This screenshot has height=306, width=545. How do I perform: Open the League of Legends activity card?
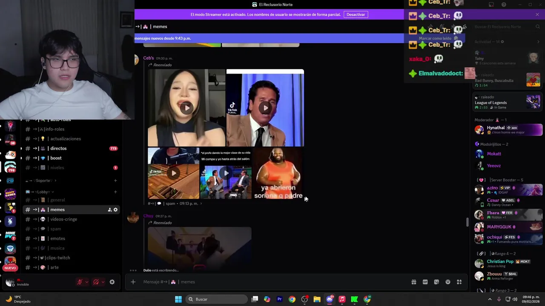coord(508,102)
